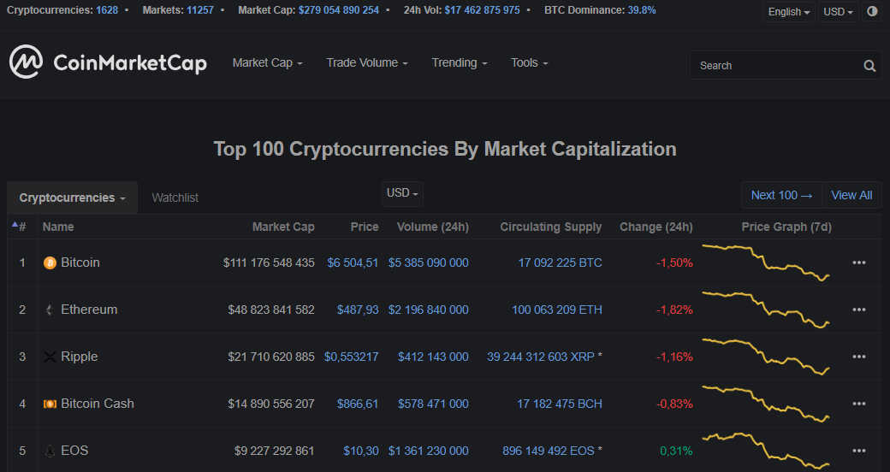
Task: Click the Ethereum 7d price graph
Action: 766,310
